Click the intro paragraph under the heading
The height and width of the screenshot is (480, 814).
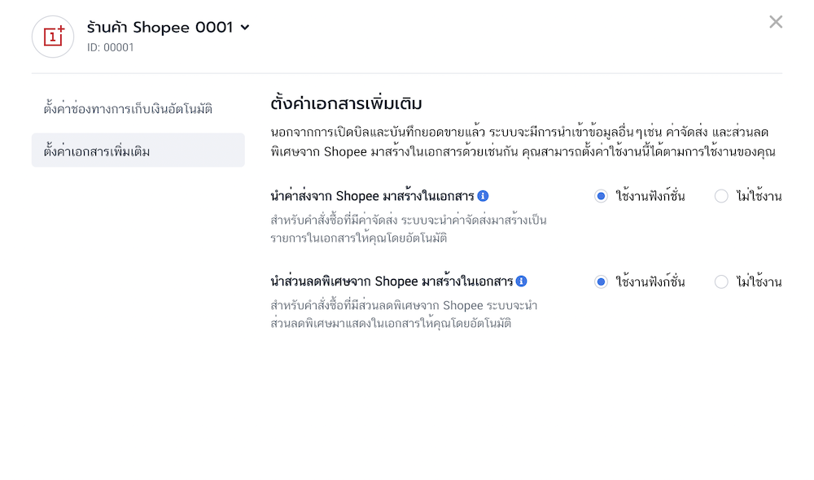522,142
